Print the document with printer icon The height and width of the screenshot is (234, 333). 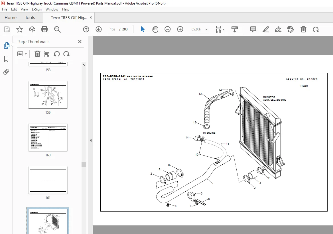[x=44, y=29]
